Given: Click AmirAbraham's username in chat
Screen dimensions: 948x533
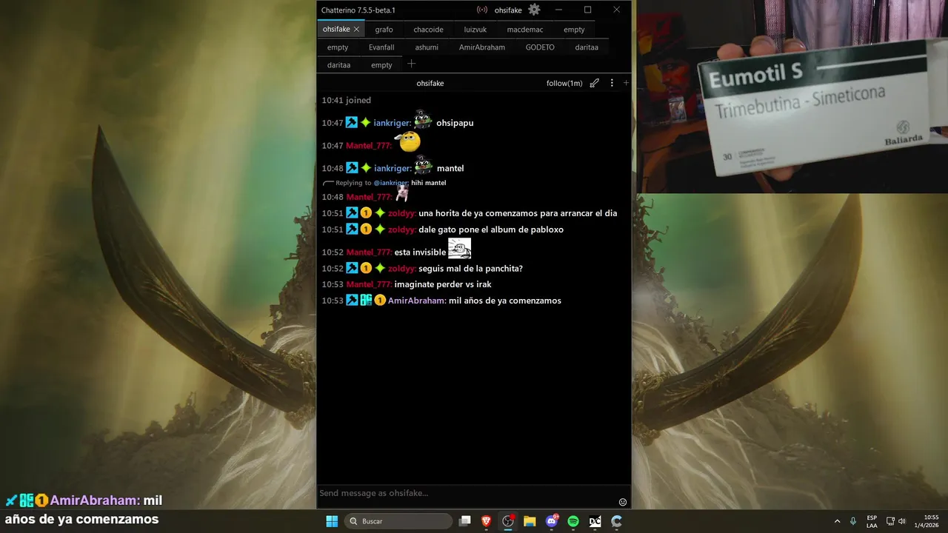Looking at the screenshot, I should click(417, 301).
